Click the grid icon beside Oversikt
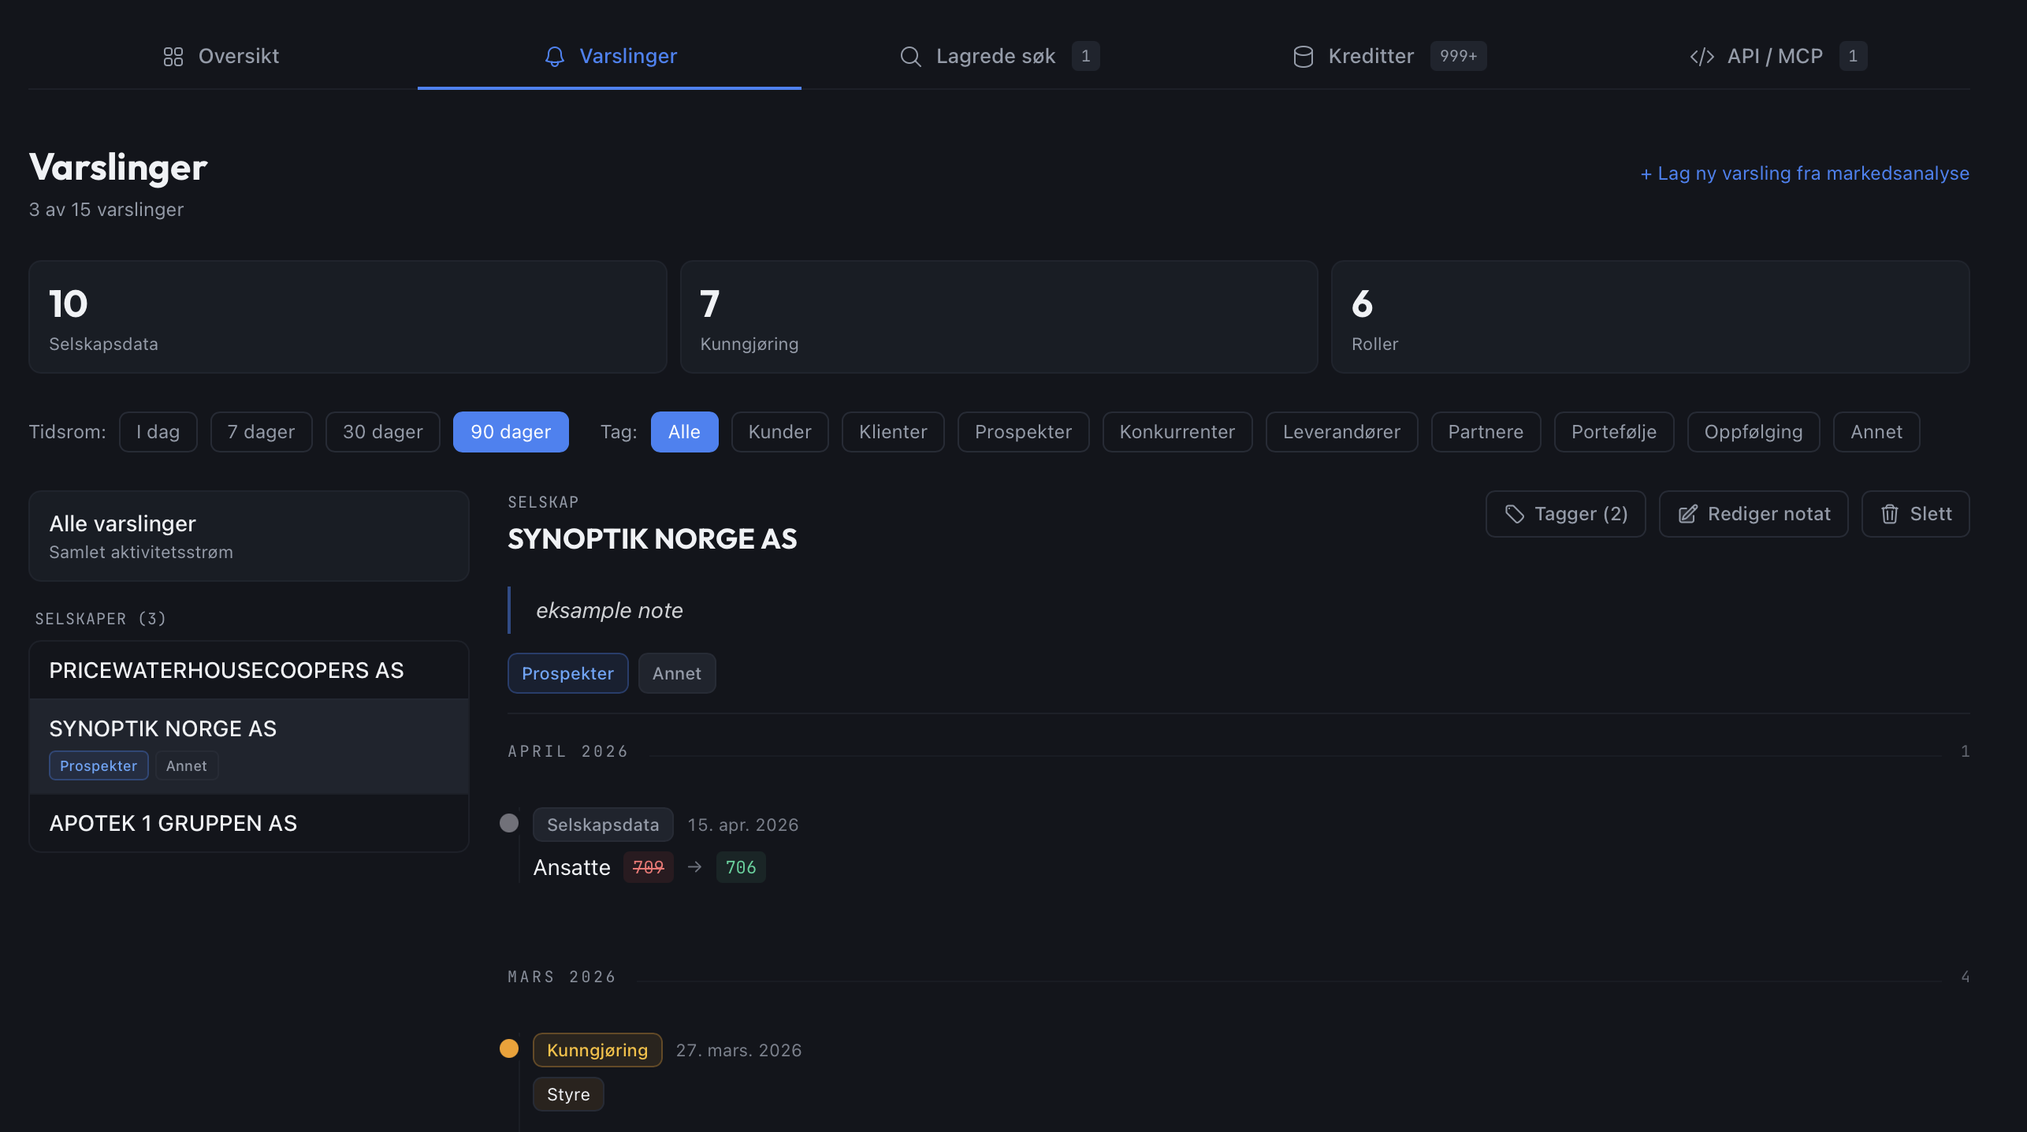Viewport: 2027px width, 1132px height. coord(173,56)
